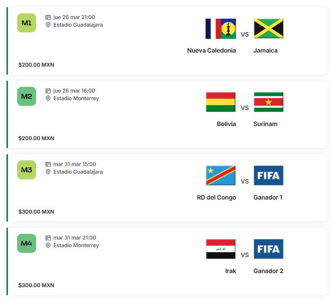Screen dimensions: 331x302
Task: Select the M2 match badge
Action: pyautogui.click(x=26, y=96)
